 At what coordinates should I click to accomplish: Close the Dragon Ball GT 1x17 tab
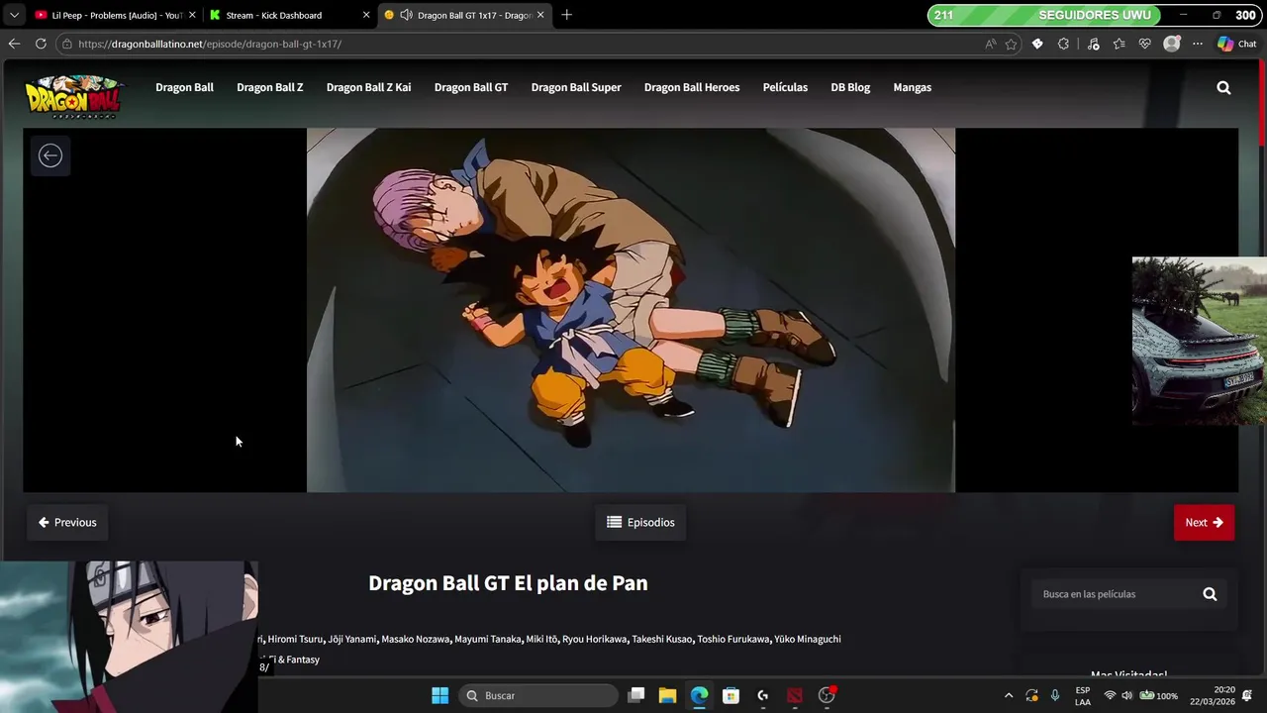540,15
